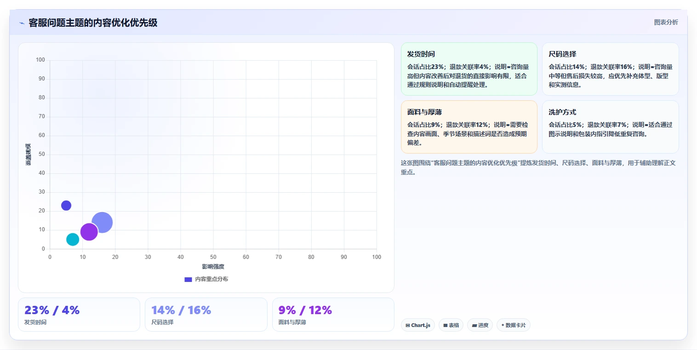Click the summary paragraph starting 这张图围绕
697x350 pixels.
(538, 167)
